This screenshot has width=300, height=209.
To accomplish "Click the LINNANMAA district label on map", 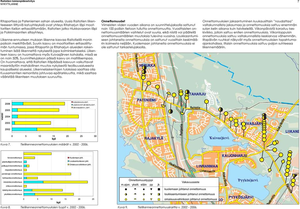I will pyautogui.click(x=207, y=166).
